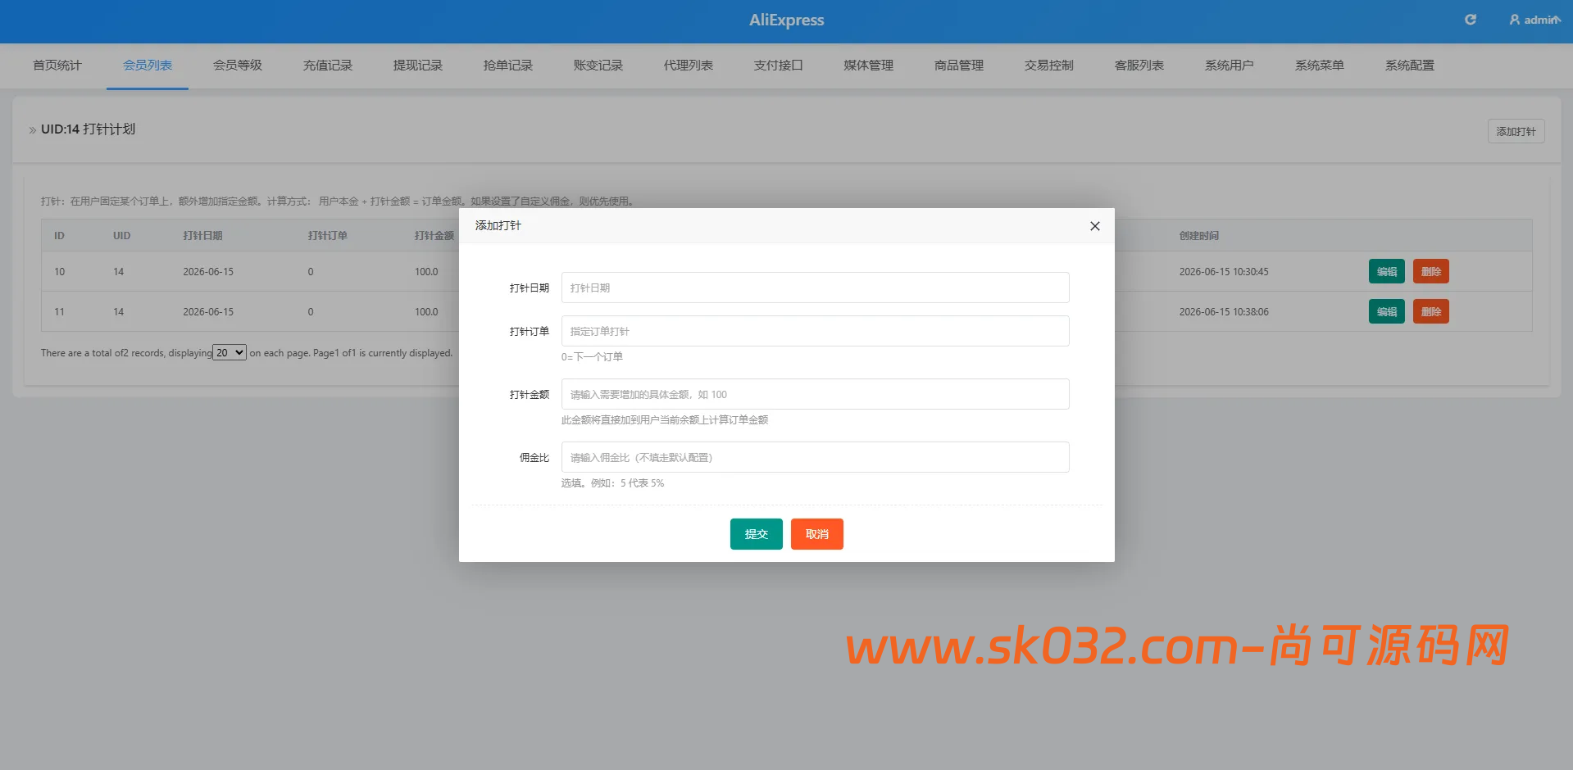Screen dimensions: 1573x770
Task: Edit record created at 10:38:06
Action: tap(1387, 311)
